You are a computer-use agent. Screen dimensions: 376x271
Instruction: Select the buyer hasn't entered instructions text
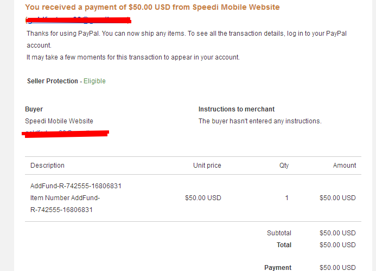point(260,121)
